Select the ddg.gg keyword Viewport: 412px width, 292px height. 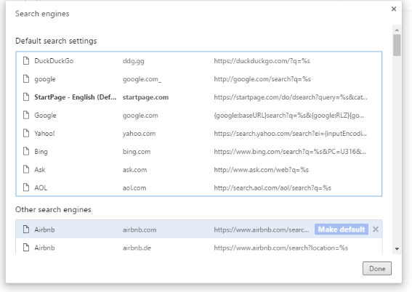point(133,61)
